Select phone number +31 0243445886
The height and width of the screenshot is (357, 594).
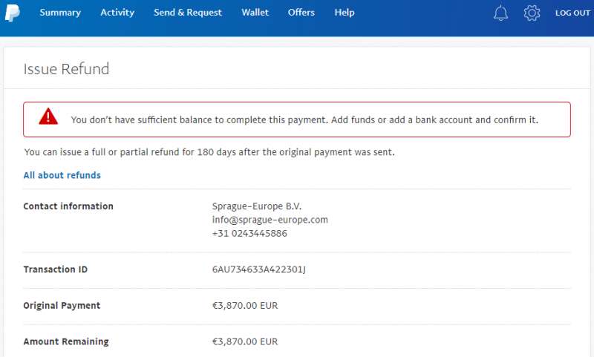click(249, 234)
